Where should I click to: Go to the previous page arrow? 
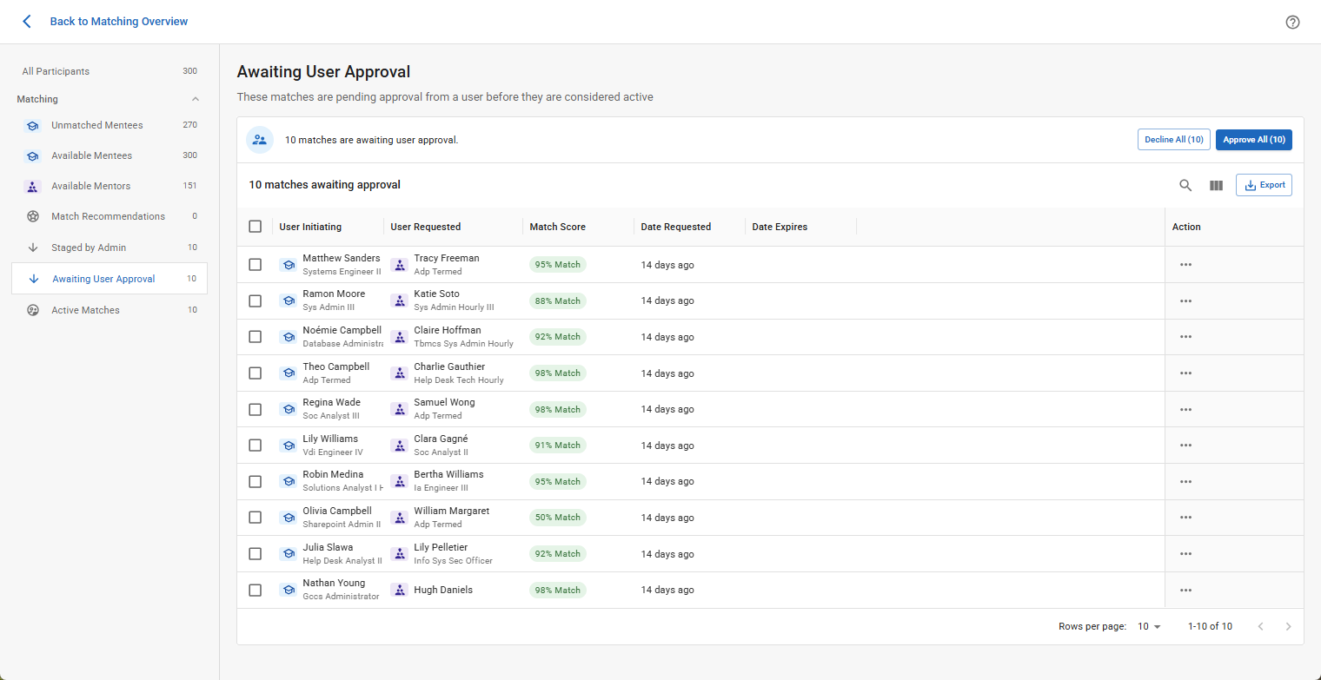coord(1260,626)
